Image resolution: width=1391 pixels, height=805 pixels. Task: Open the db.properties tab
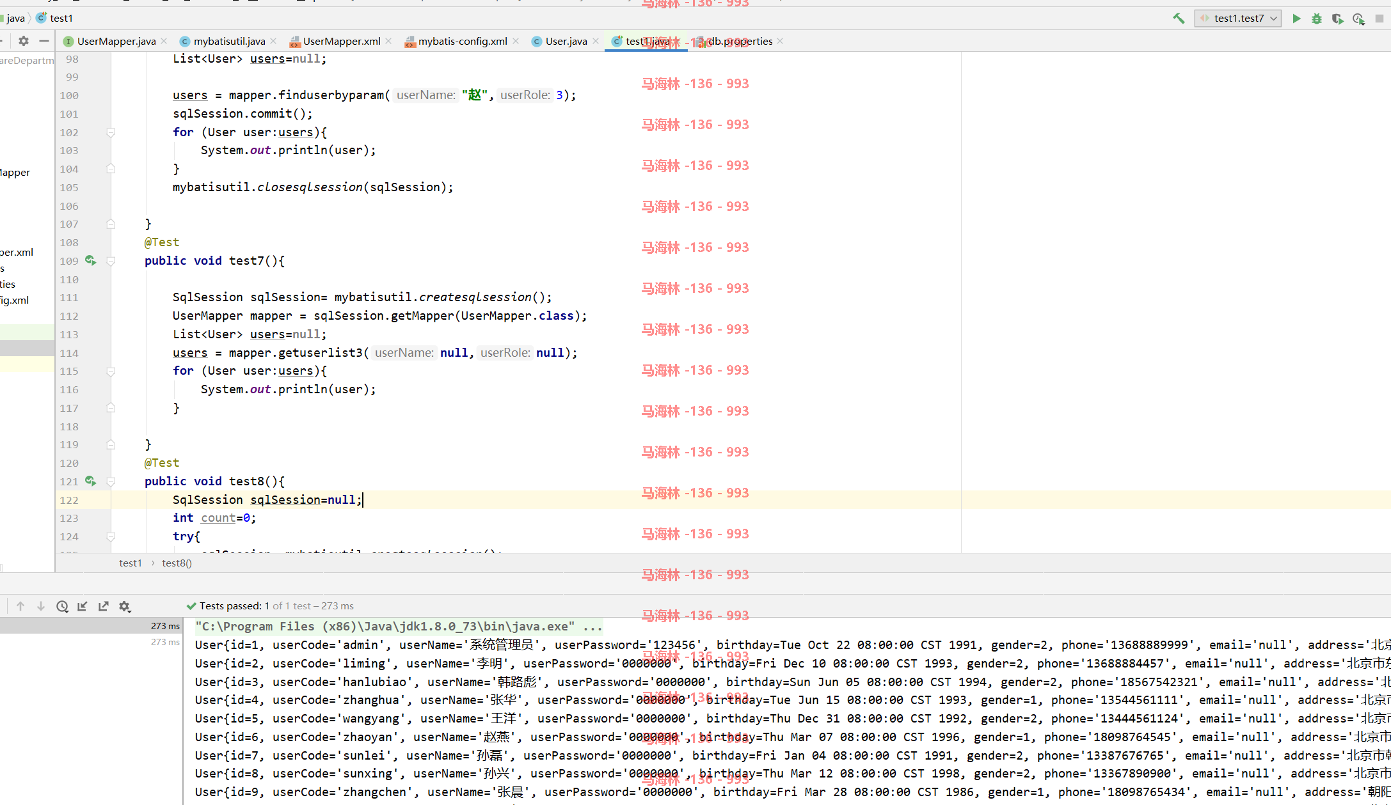point(740,41)
